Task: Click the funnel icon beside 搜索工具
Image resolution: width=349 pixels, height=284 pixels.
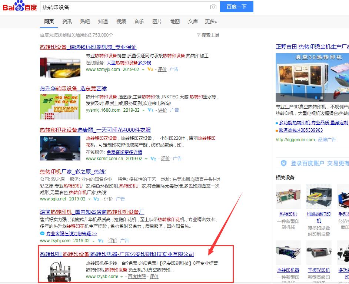Action: pyautogui.click(x=199, y=34)
